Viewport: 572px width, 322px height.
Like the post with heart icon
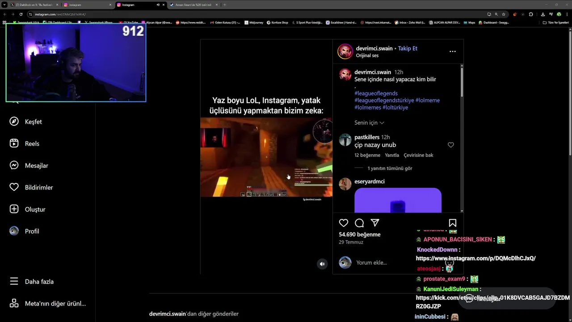pos(344,223)
